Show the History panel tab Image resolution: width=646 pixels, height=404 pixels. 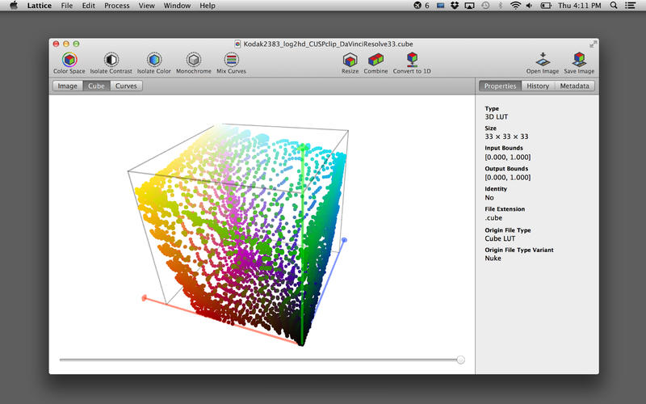(538, 86)
